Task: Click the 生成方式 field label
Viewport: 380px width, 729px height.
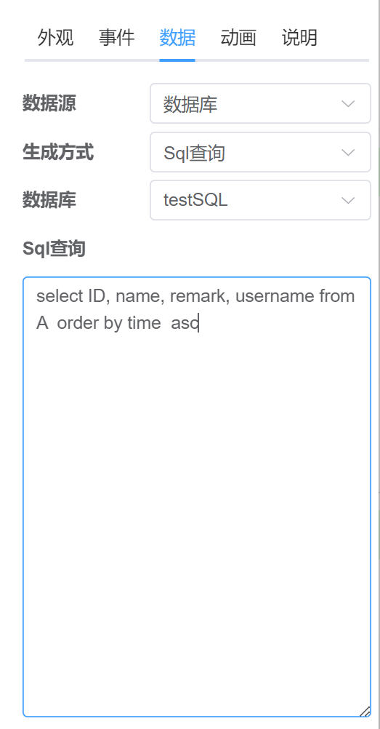Action: click(x=58, y=151)
